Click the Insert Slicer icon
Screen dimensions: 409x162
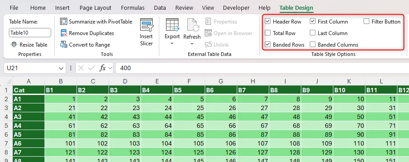coord(146,25)
